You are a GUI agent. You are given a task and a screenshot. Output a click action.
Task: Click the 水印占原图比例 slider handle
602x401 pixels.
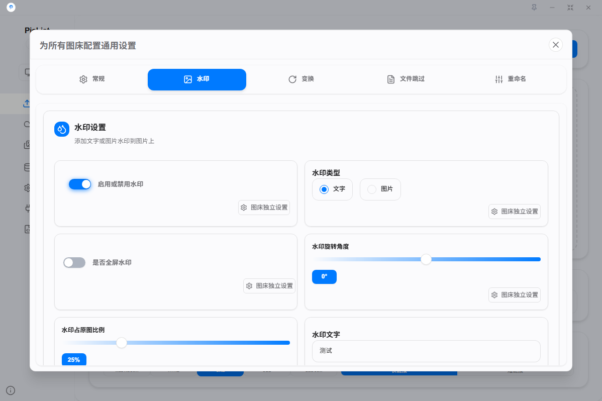click(122, 343)
